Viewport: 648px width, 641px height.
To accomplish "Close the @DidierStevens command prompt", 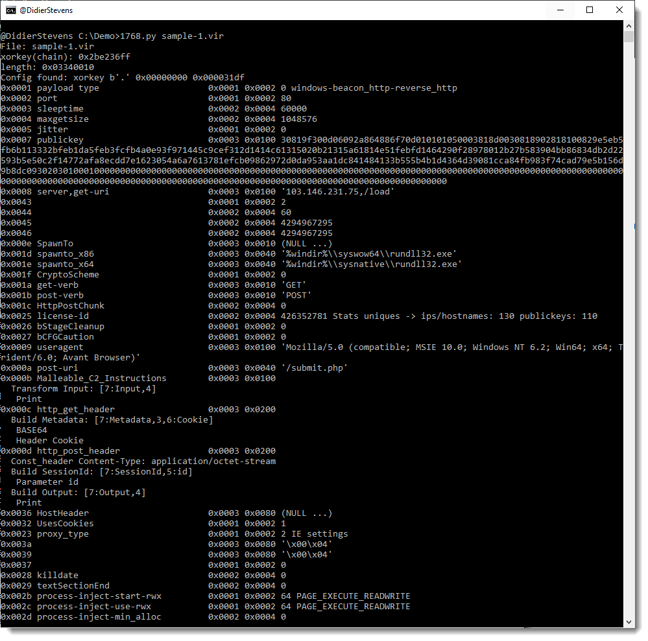I will coord(619,10).
